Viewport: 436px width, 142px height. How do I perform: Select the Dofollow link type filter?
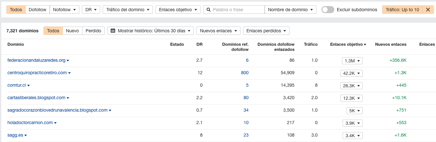pos(37,10)
